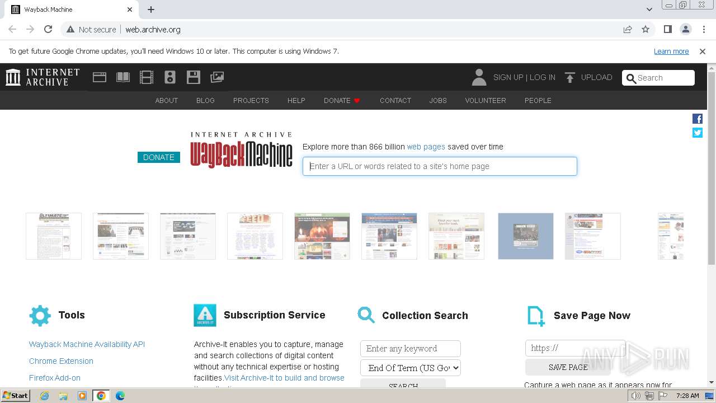Viewport: 716px width, 403px height.
Task: Open Learn more link in update bar
Action: tap(671, 51)
